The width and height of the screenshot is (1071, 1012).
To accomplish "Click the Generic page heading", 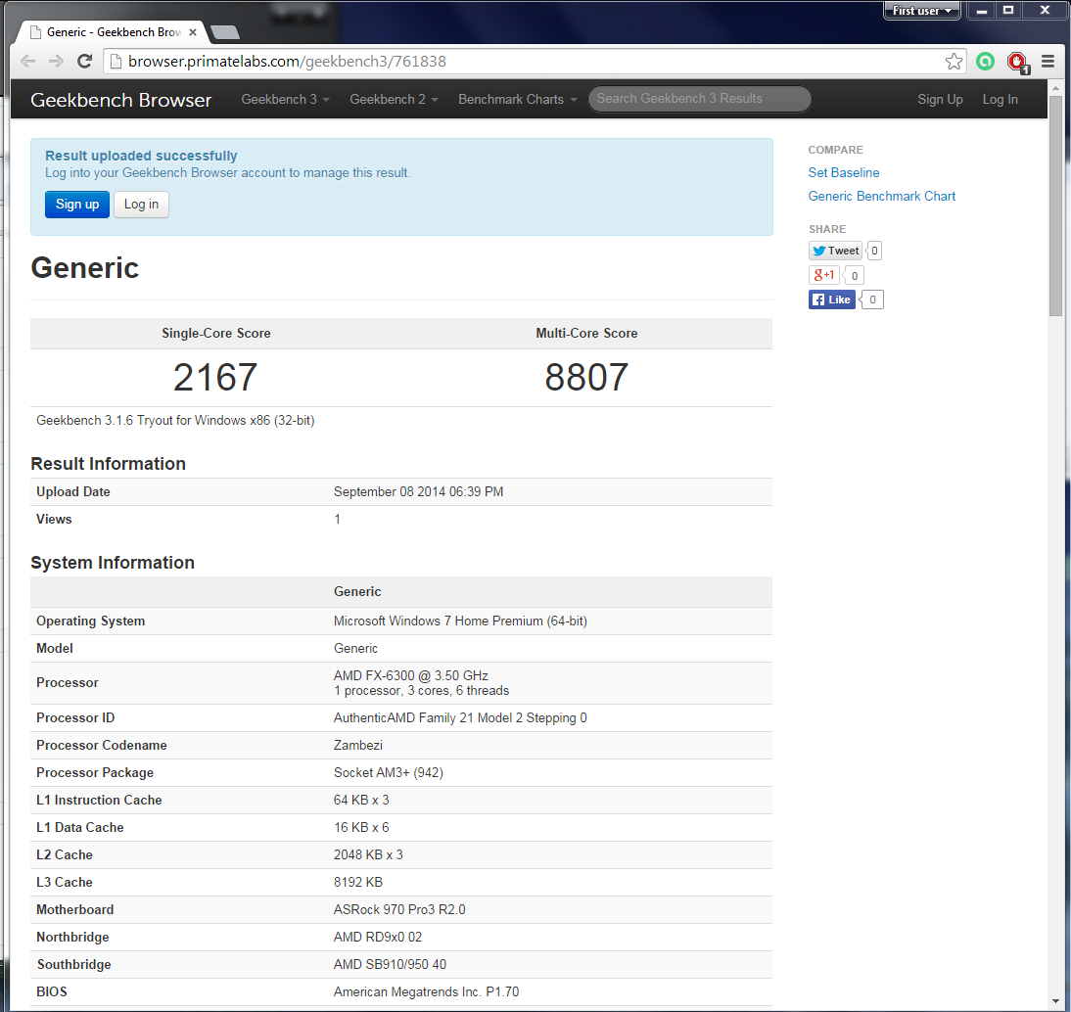I will coord(85,268).
